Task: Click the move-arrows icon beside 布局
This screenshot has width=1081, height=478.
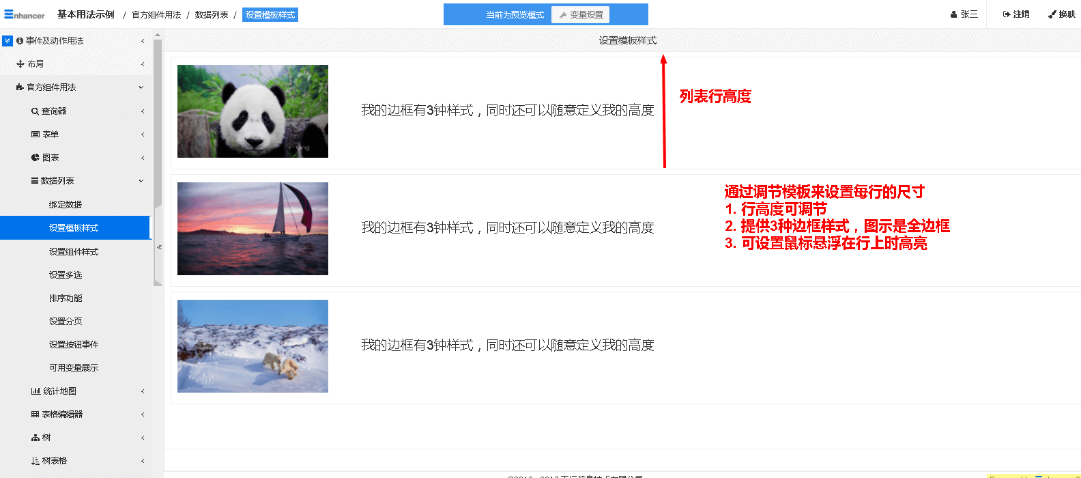Action: click(20, 64)
